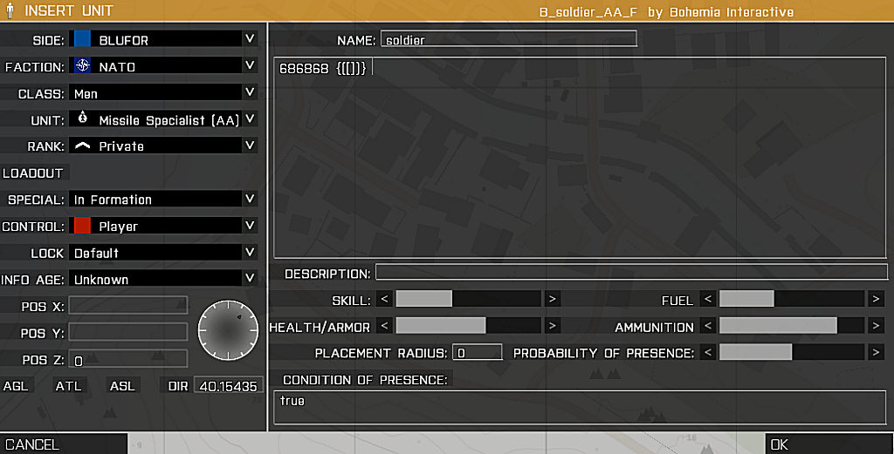
Task: Increase Ammunition with the right arrow
Action: tap(876, 325)
